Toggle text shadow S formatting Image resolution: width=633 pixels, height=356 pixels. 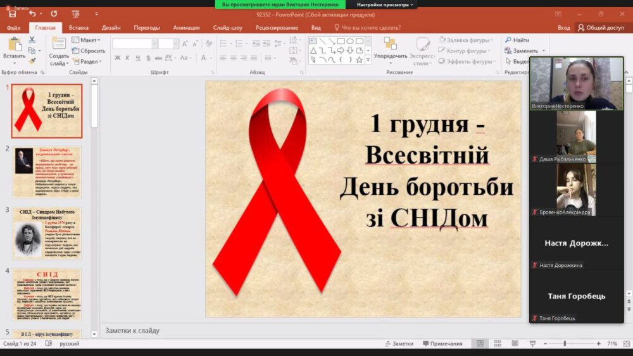click(148, 58)
